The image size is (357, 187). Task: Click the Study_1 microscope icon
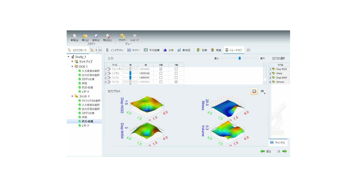(73, 57)
